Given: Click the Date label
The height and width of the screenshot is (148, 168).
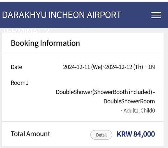Looking at the screenshot, I should (x=16, y=67).
